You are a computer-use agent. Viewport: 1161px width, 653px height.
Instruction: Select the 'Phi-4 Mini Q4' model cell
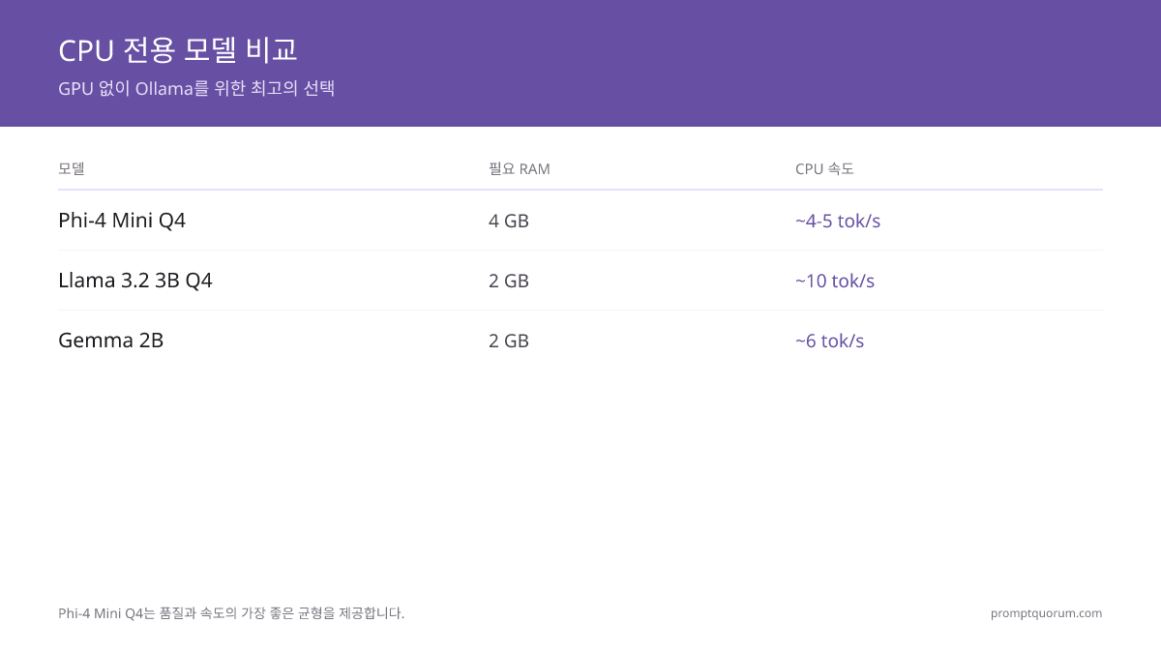tap(122, 221)
